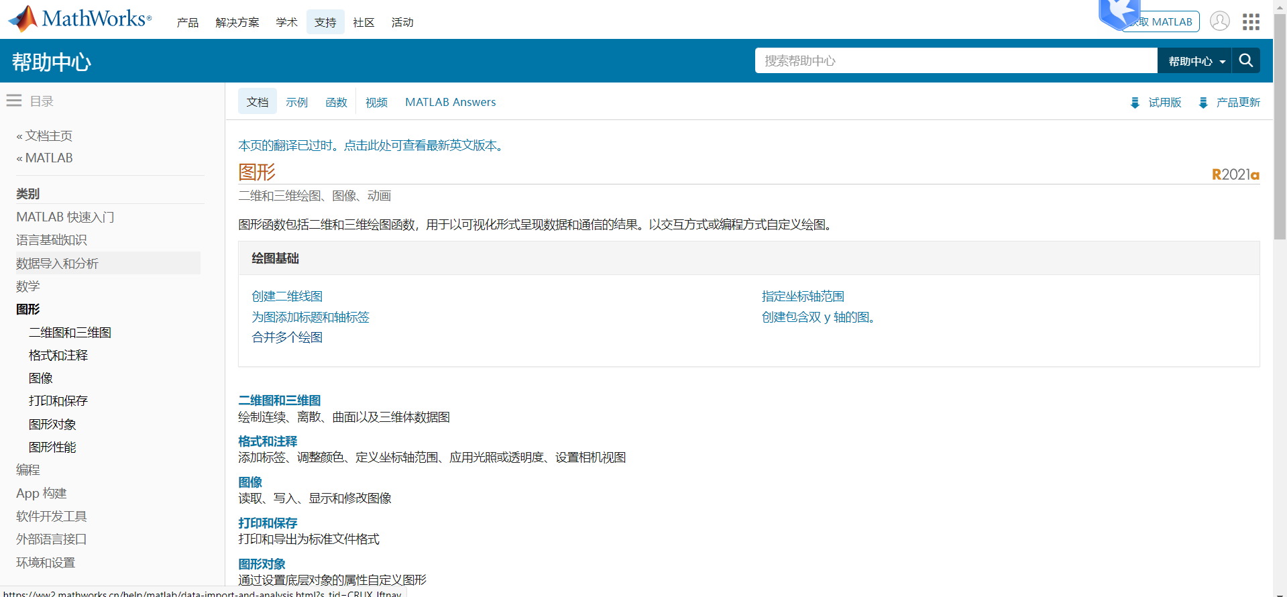1287x597 pixels.
Task: Open the 指定坐标轴范围 link
Action: point(803,296)
